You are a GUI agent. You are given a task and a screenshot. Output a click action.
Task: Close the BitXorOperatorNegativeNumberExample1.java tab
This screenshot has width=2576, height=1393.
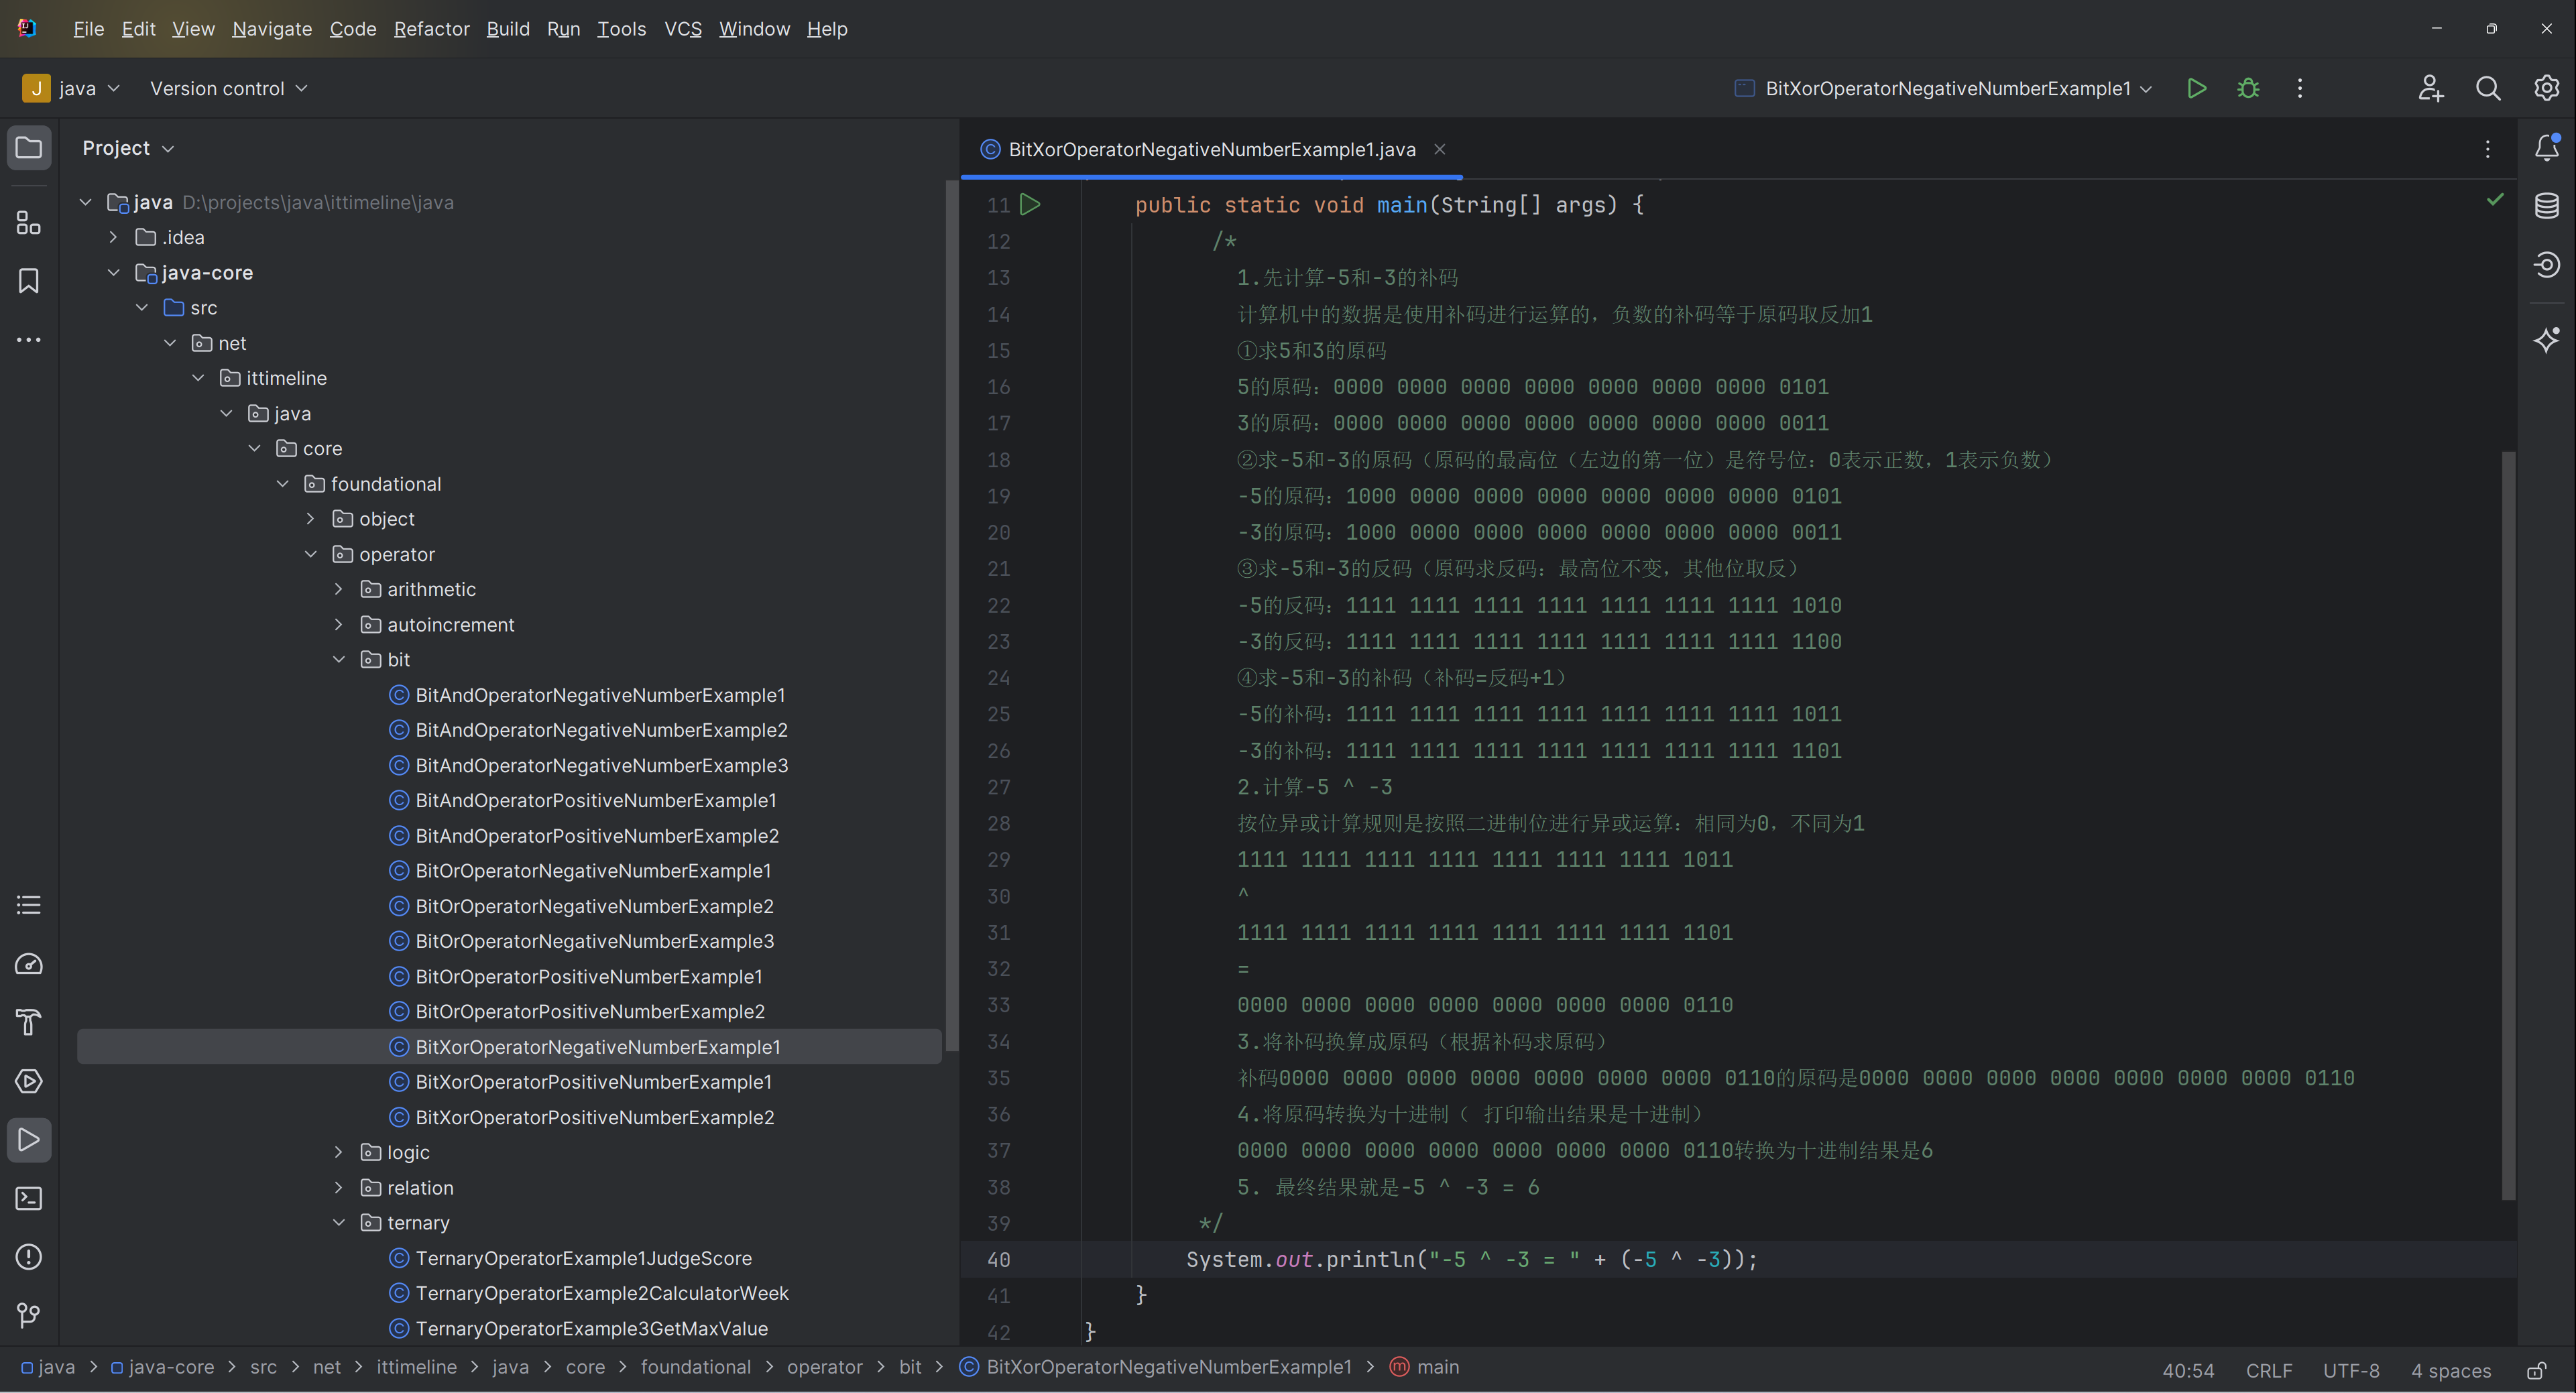pyautogui.click(x=1439, y=149)
